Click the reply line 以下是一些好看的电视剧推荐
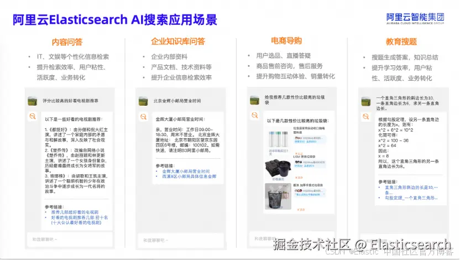 (x=74, y=119)
